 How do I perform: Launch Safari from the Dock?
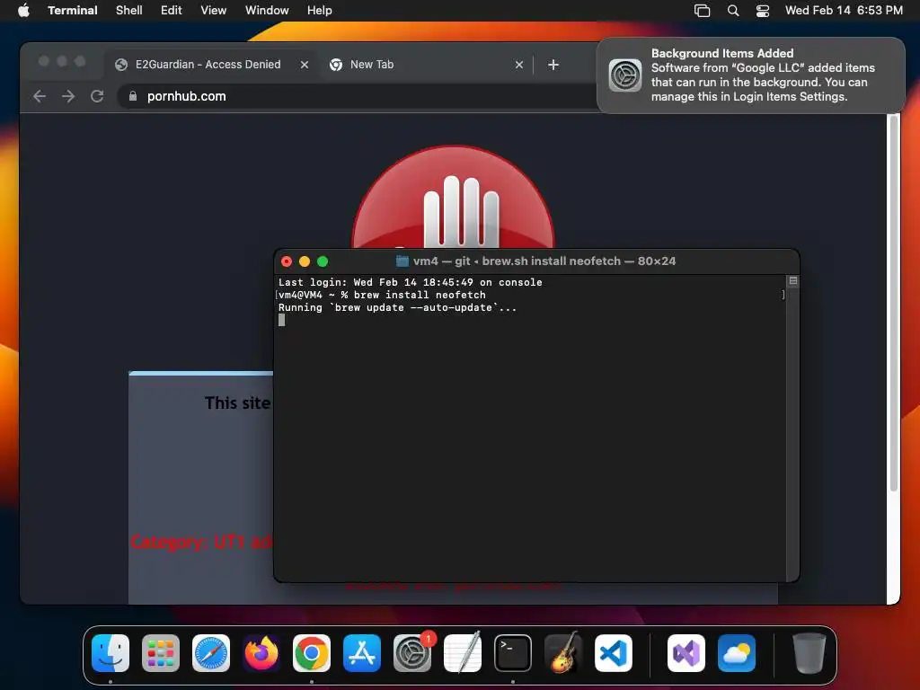point(211,653)
